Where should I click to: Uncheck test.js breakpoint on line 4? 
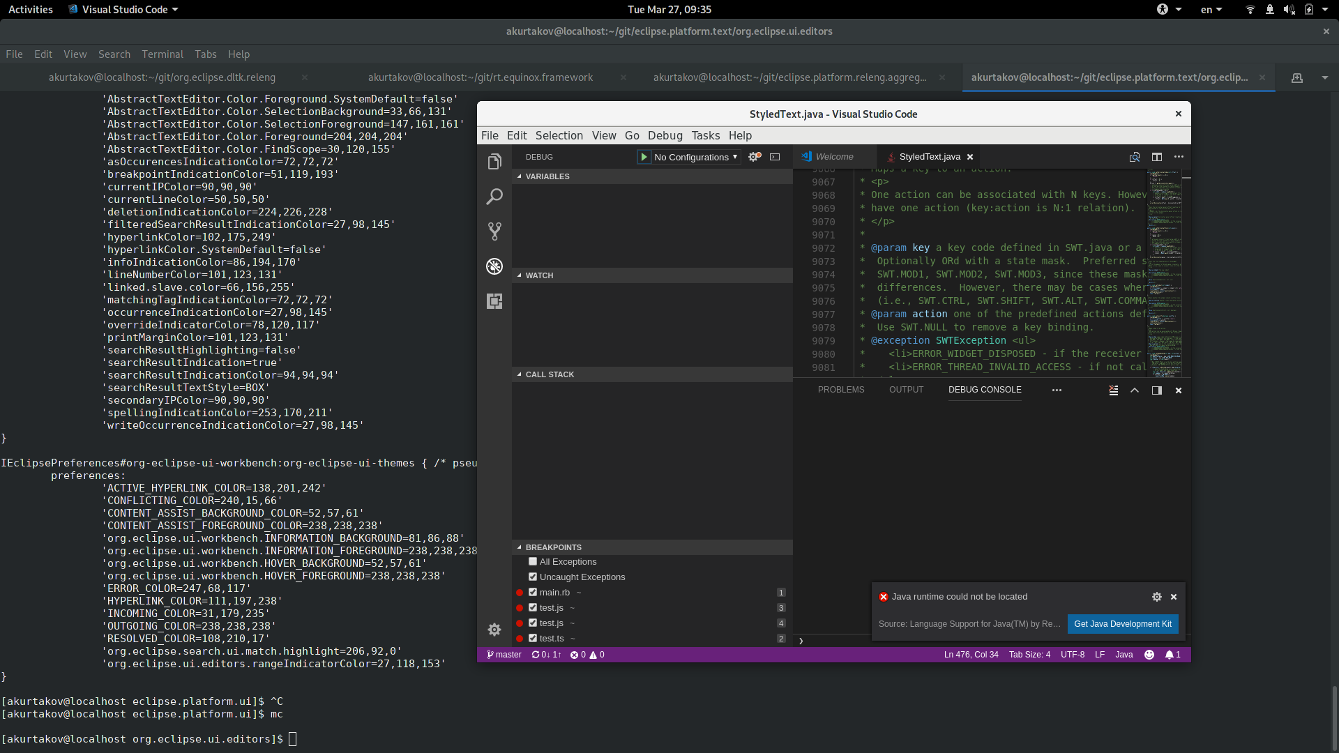pyautogui.click(x=533, y=623)
